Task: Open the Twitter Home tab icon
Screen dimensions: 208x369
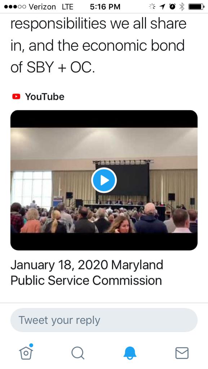Action: point(26,352)
